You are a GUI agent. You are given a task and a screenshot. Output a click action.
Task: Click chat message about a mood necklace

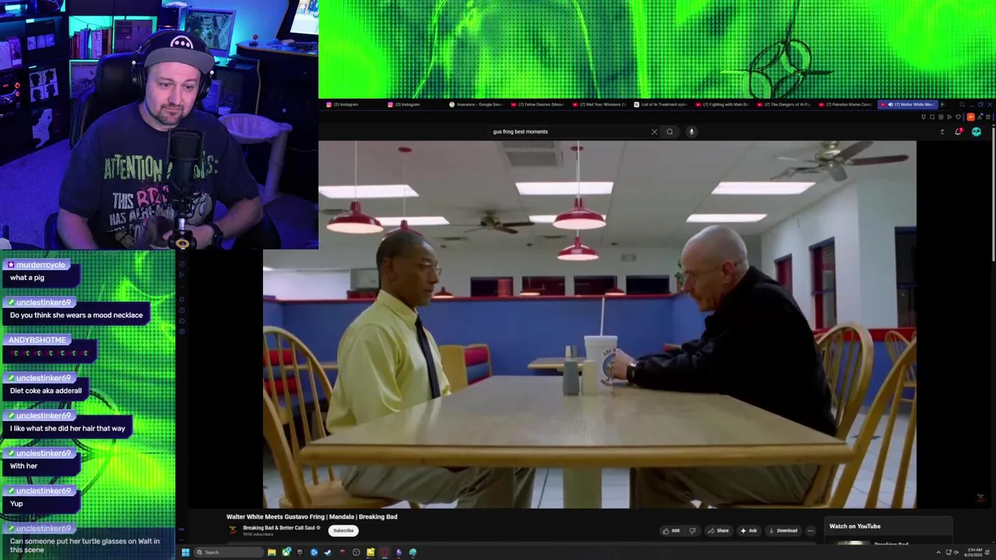pyautogui.click(x=76, y=315)
